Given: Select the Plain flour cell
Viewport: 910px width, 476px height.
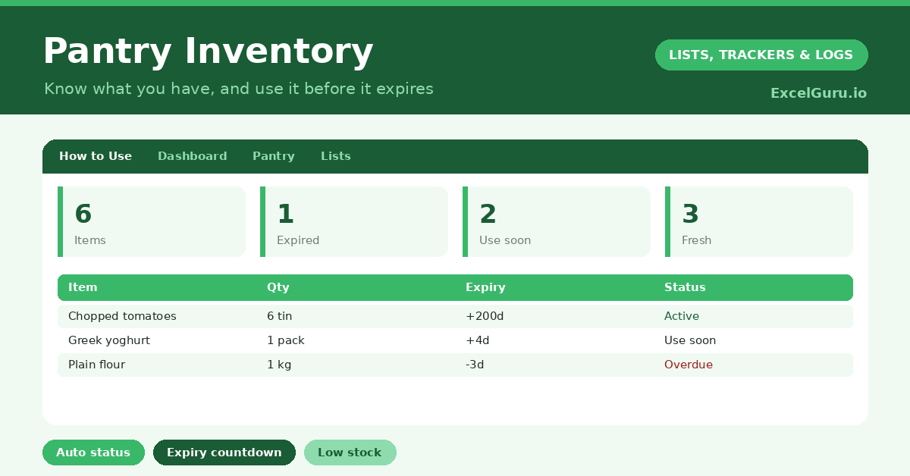Looking at the screenshot, I should click(96, 365).
